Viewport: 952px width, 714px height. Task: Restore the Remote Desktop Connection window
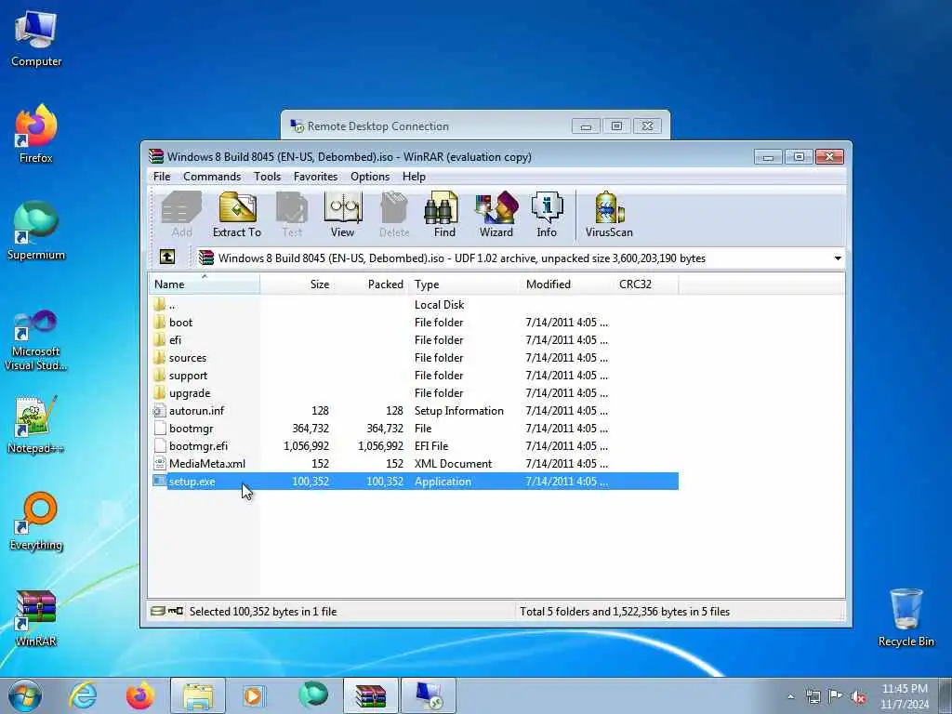(616, 126)
